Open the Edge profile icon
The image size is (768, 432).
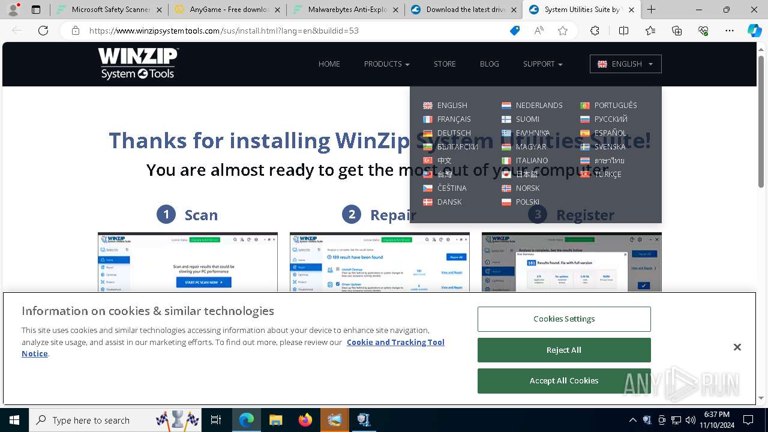point(13,10)
